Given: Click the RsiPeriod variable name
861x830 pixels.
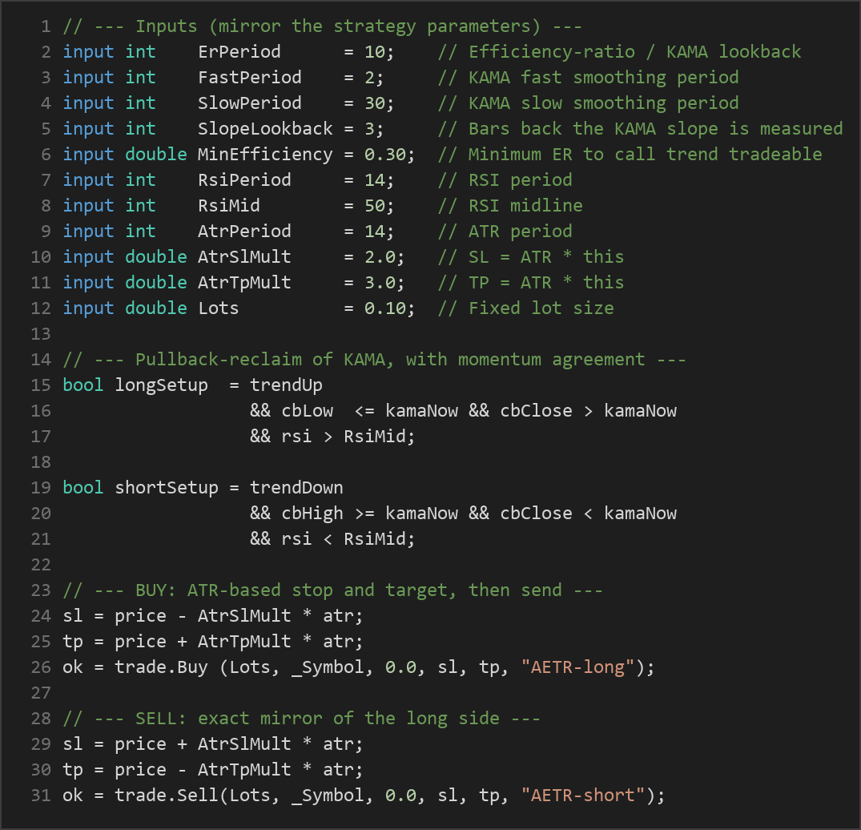Looking at the screenshot, I should (x=244, y=180).
